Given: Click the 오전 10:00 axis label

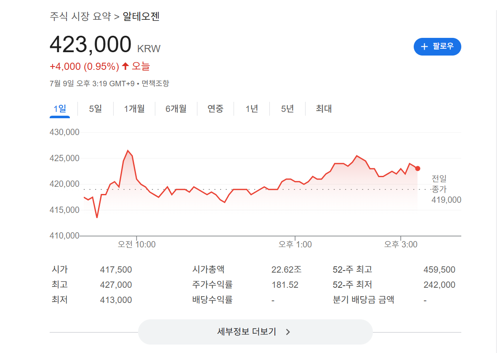Looking at the screenshot, I should (x=136, y=244).
